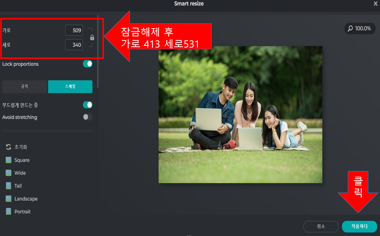Select the 가로 width value field
The height and width of the screenshot is (236, 380).
[74, 30]
